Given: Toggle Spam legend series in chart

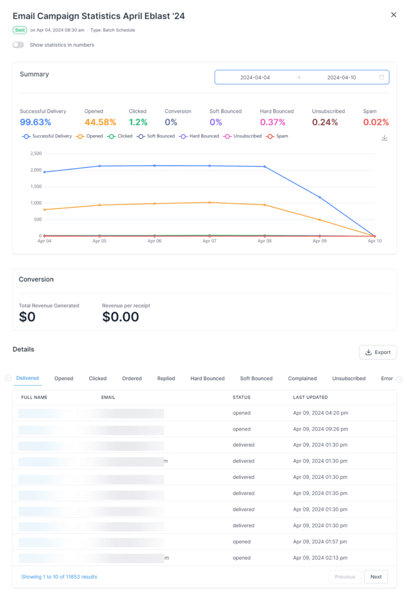Looking at the screenshot, I should 277,136.
